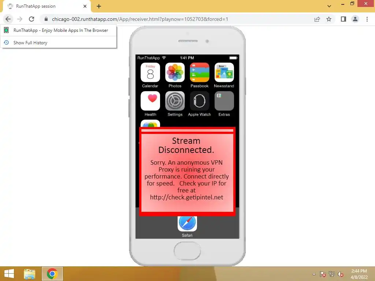Share this page icon
The height and width of the screenshot is (281, 375).
(x=317, y=19)
